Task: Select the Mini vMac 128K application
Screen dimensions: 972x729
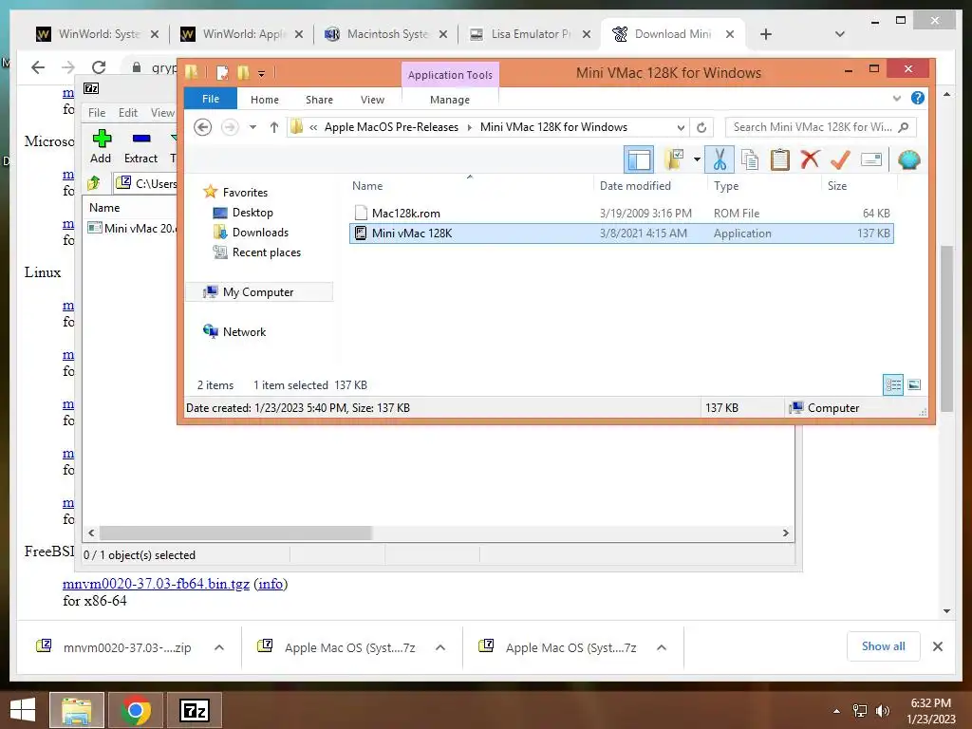Action: (621, 234)
